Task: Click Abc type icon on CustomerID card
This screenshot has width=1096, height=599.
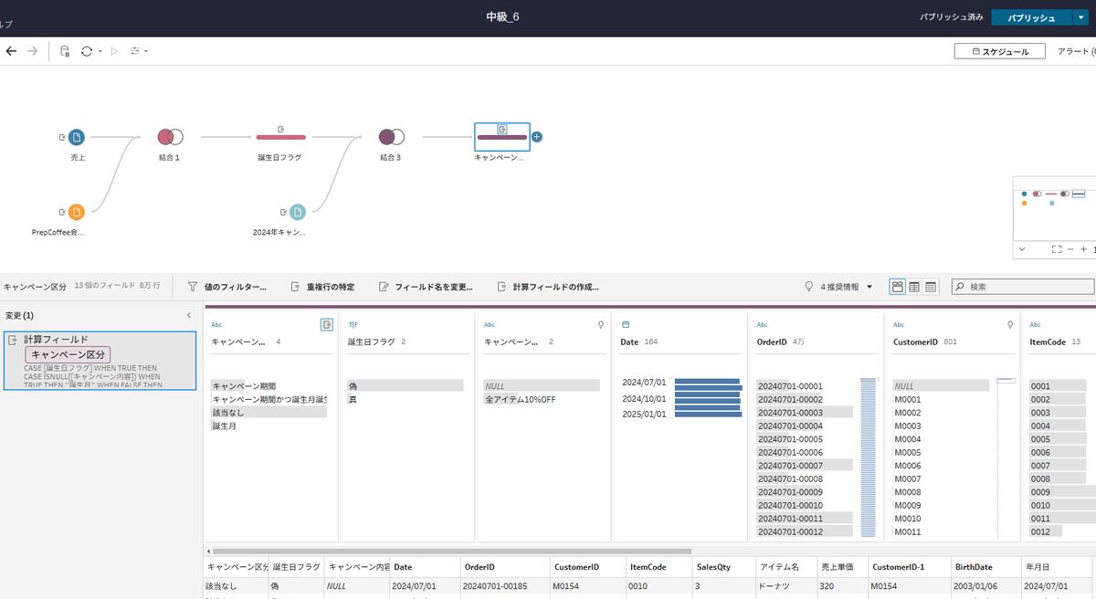Action: (899, 324)
